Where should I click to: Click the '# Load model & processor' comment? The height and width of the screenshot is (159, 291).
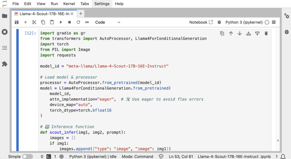[69, 77]
